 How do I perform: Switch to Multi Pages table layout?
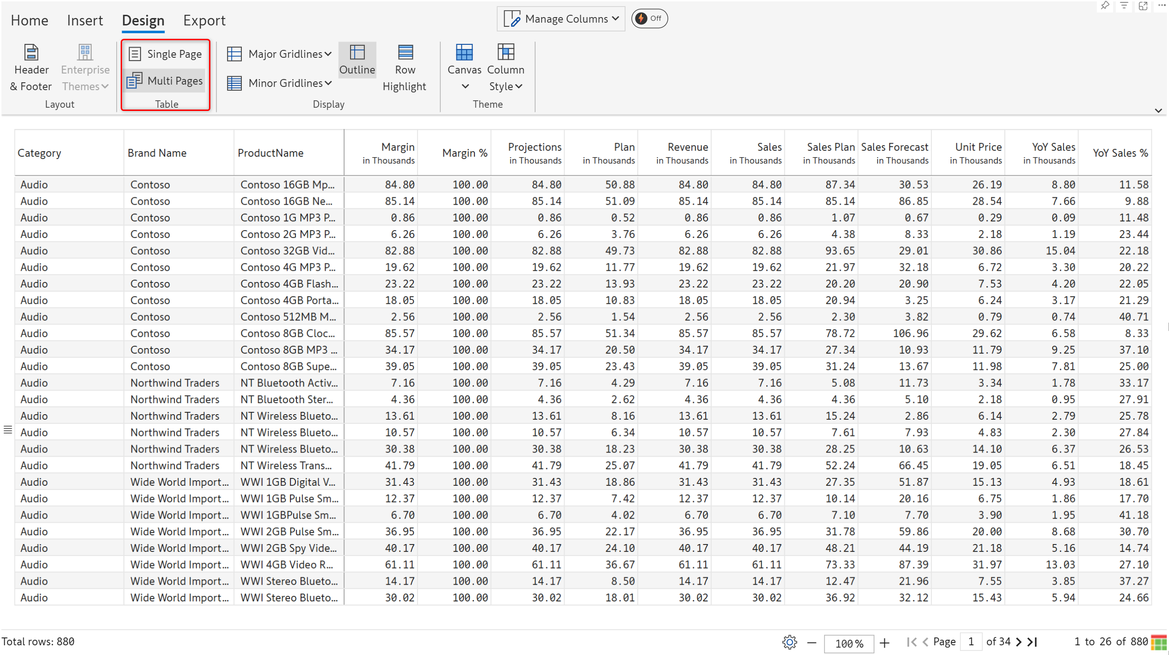click(166, 81)
